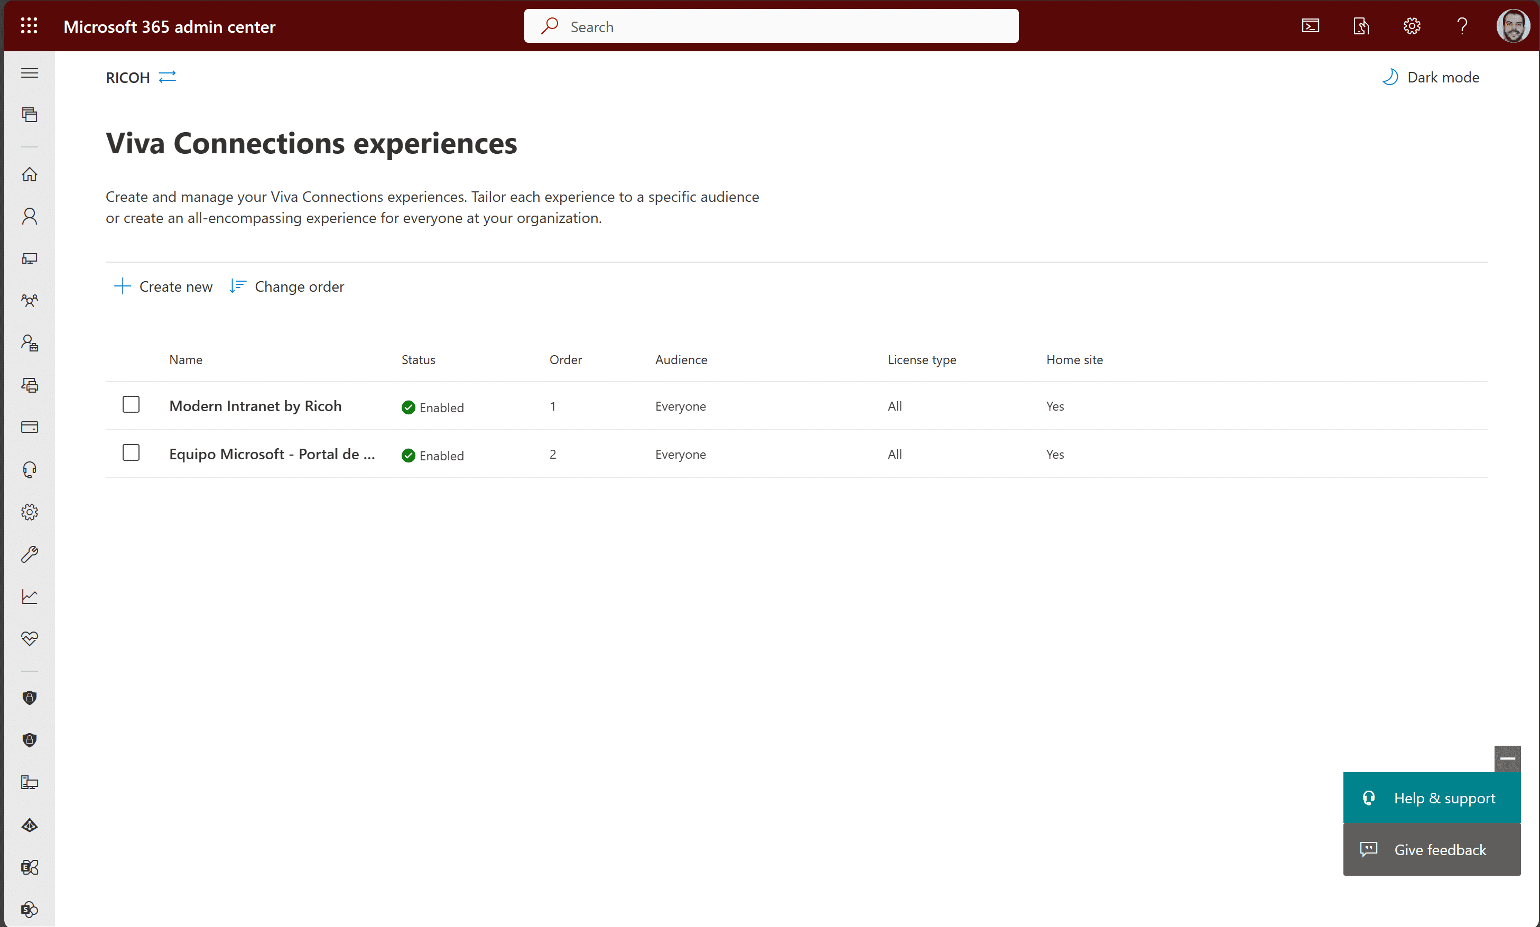Click Yes home site in Equipo Microsoft row

[x=1055, y=454]
